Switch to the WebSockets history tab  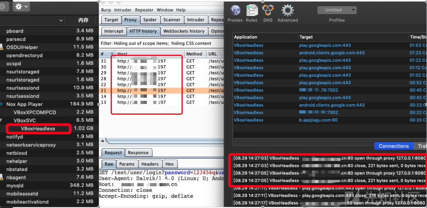184,31
